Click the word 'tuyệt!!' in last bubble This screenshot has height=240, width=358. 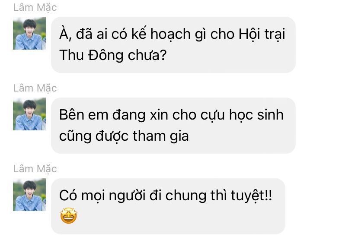[251, 196]
